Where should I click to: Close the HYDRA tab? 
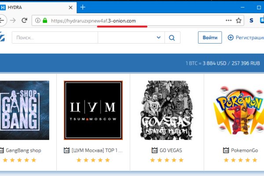pyautogui.click(x=70, y=7)
